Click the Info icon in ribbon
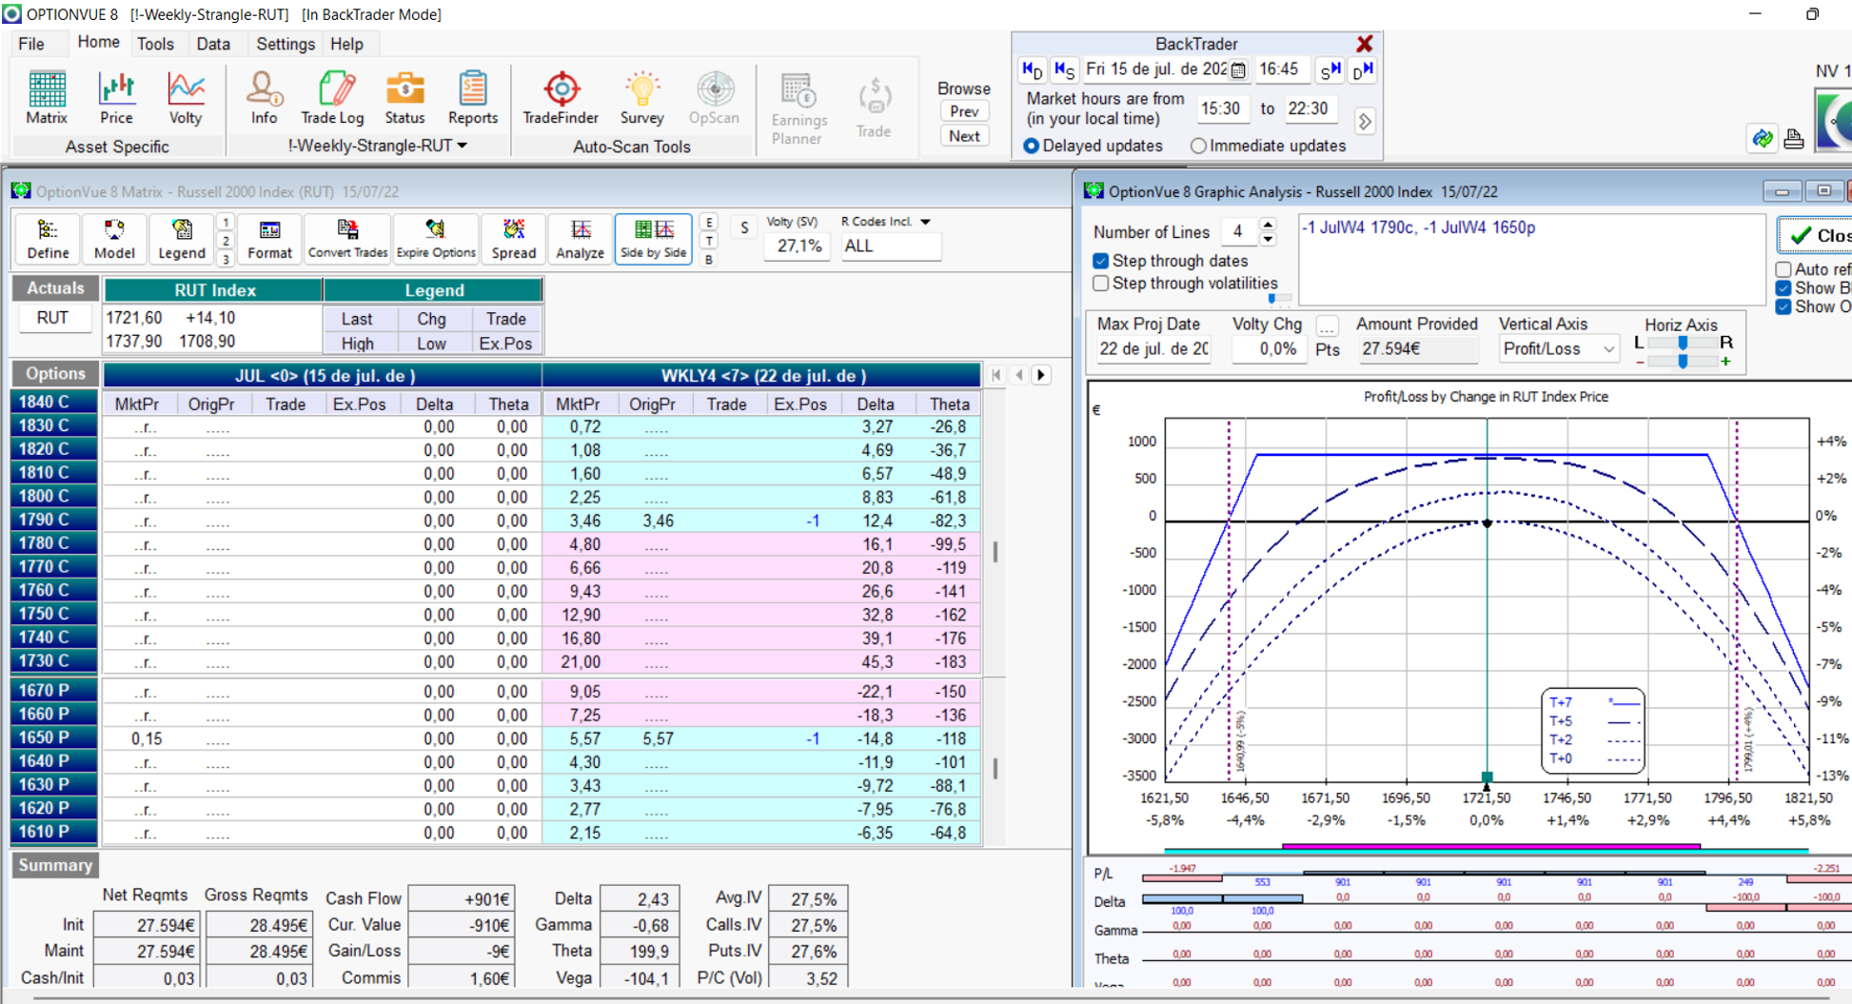This screenshot has height=1004, width=1852. click(264, 97)
